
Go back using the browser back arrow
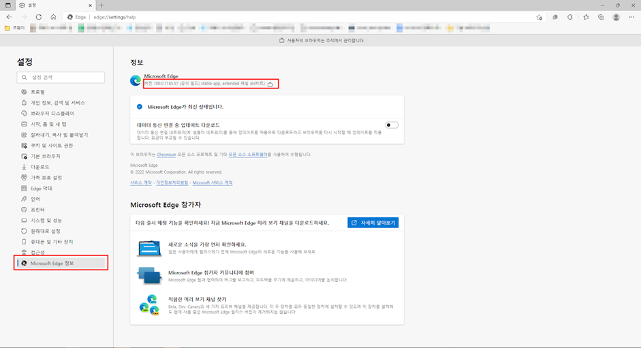tap(9, 17)
